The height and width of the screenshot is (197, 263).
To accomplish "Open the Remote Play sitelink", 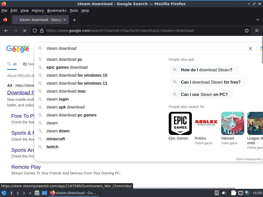I will [26, 167].
